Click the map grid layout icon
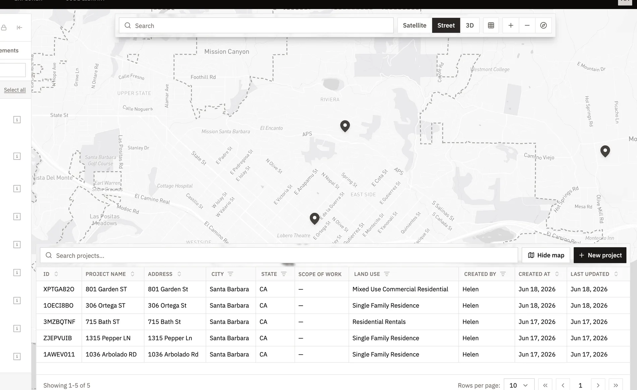This screenshot has height=390, width=637. click(491, 25)
